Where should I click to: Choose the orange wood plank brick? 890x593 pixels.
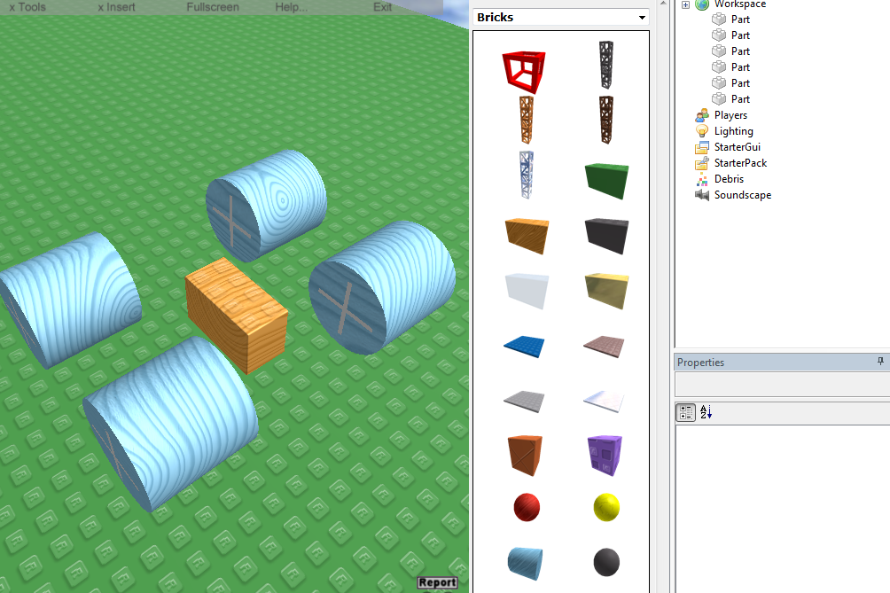point(527,235)
